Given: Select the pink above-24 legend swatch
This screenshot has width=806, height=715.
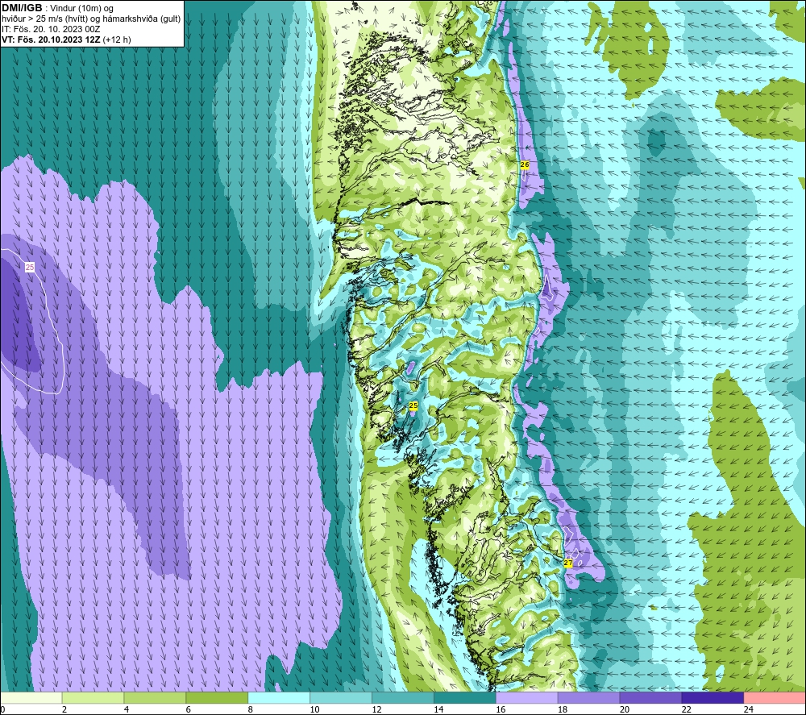Looking at the screenshot, I should pos(775,698).
